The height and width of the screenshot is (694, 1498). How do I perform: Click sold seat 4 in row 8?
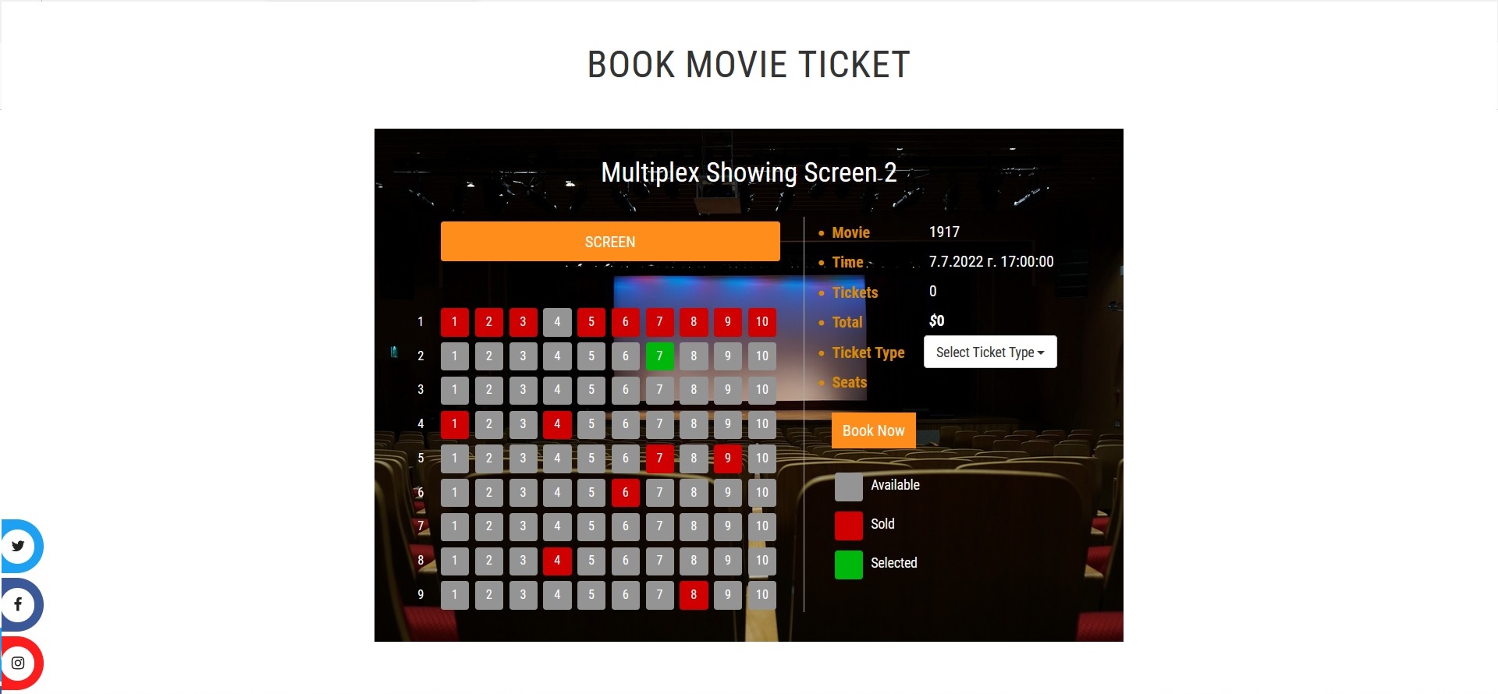point(557,560)
